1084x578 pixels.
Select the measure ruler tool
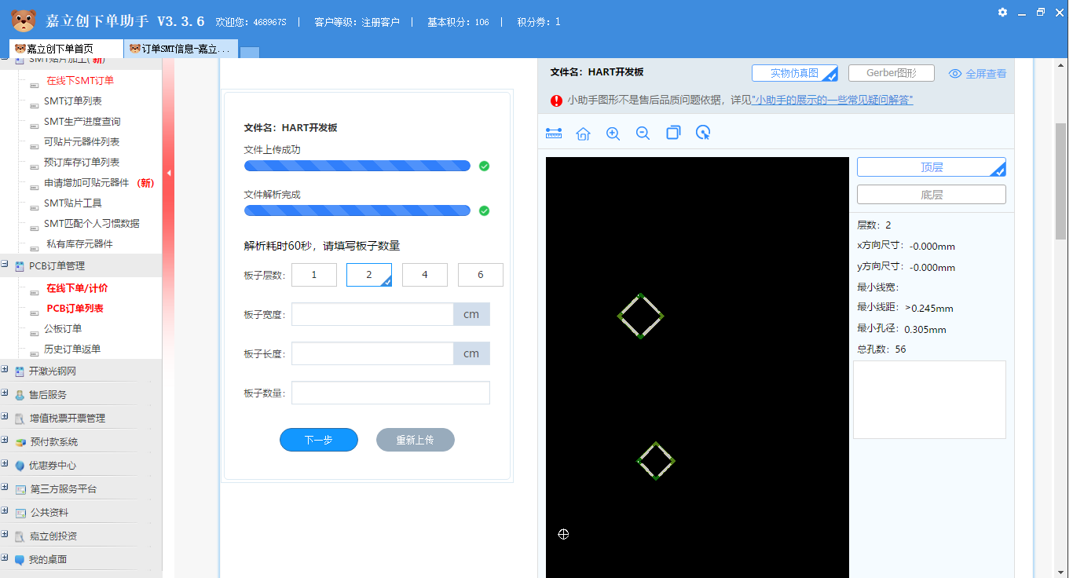coord(554,134)
